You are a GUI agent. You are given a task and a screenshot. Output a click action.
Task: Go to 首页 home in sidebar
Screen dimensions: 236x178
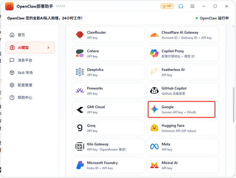point(30,35)
